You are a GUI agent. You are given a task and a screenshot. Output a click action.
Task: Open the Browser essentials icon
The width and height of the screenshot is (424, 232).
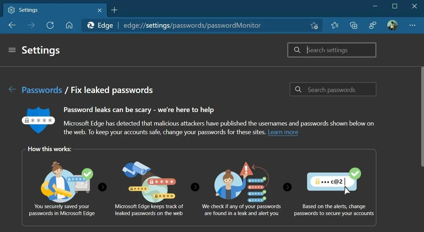(x=372, y=25)
